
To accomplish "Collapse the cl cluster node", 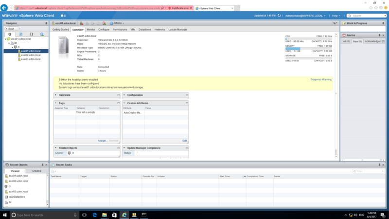I will (x=13, y=47).
